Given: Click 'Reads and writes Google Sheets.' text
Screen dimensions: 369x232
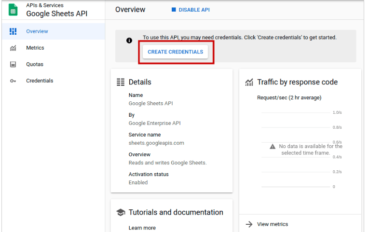Looking at the screenshot, I should [x=167, y=163].
